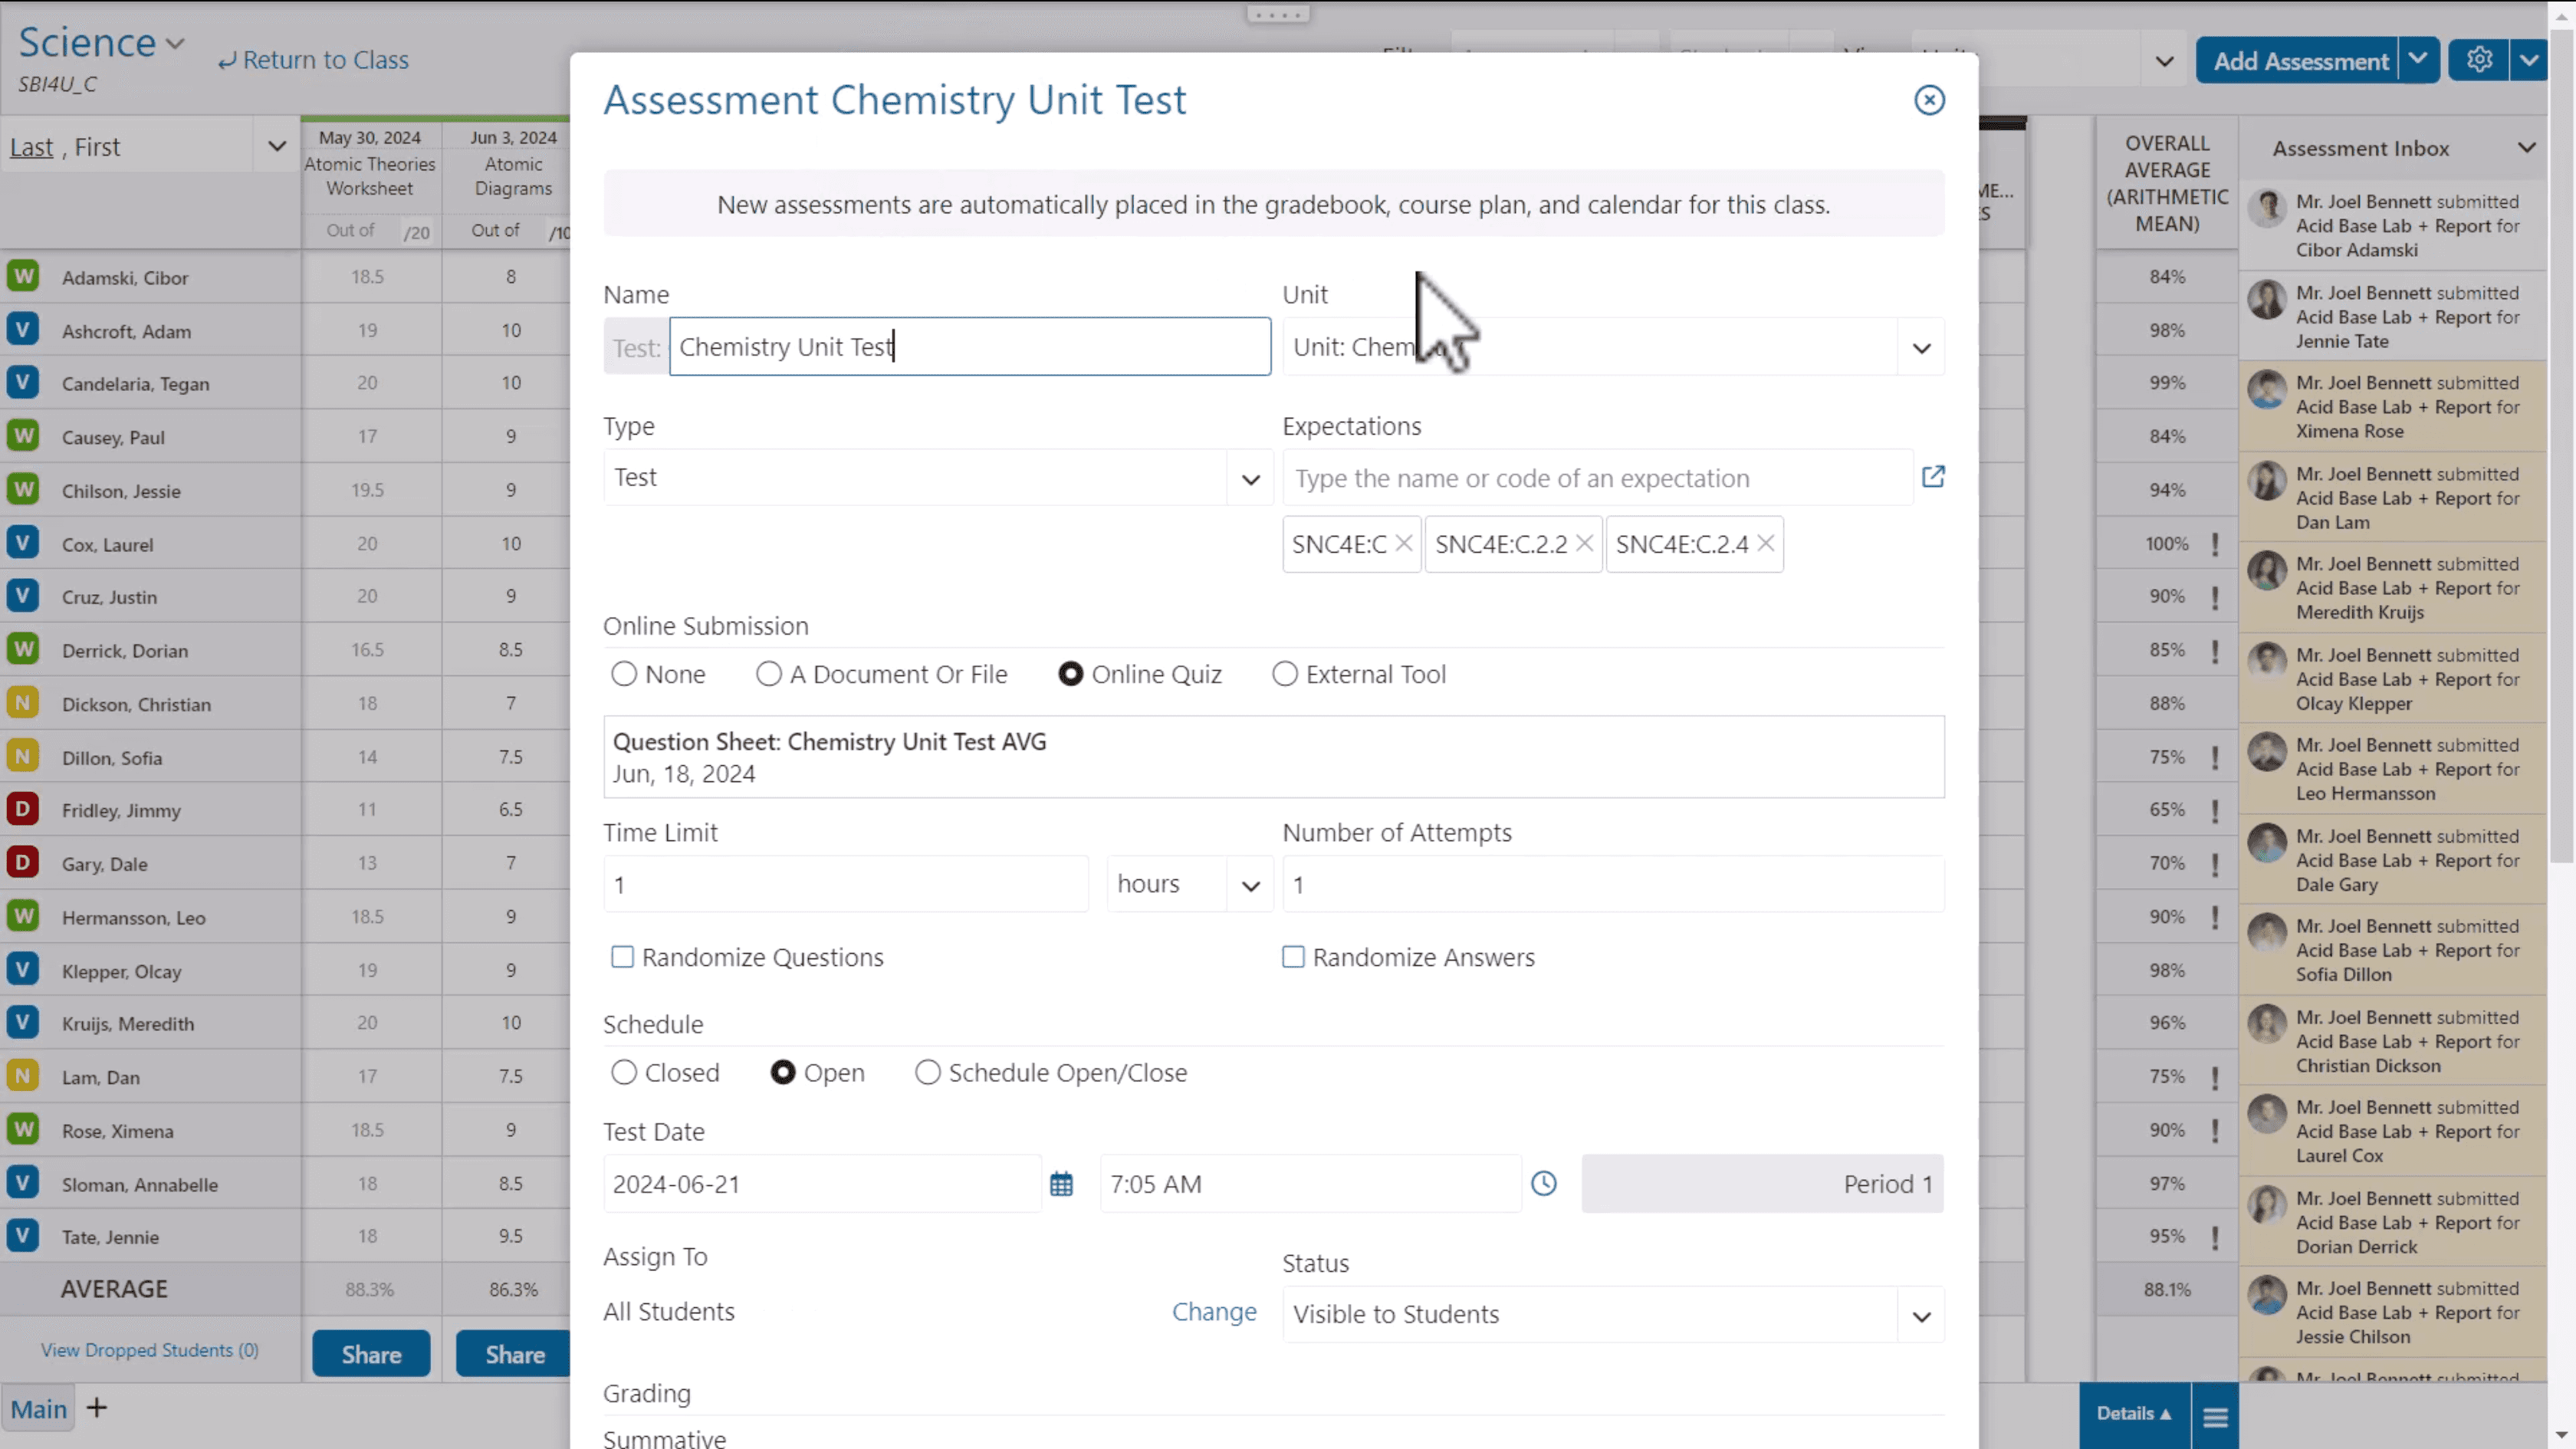
Task: Open the Details panel toggle
Action: (2134, 1414)
